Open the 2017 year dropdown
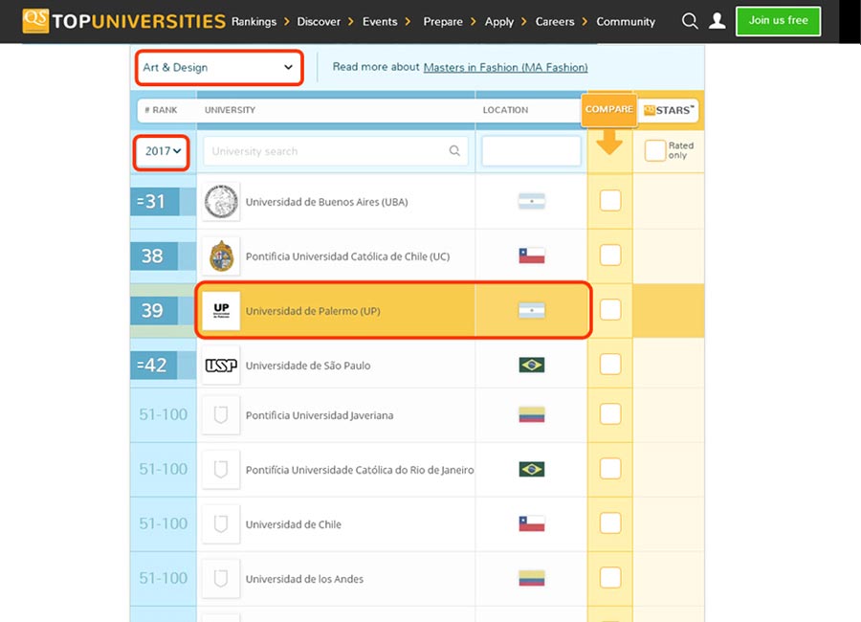Image resolution: width=861 pixels, height=622 pixels. click(162, 151)
